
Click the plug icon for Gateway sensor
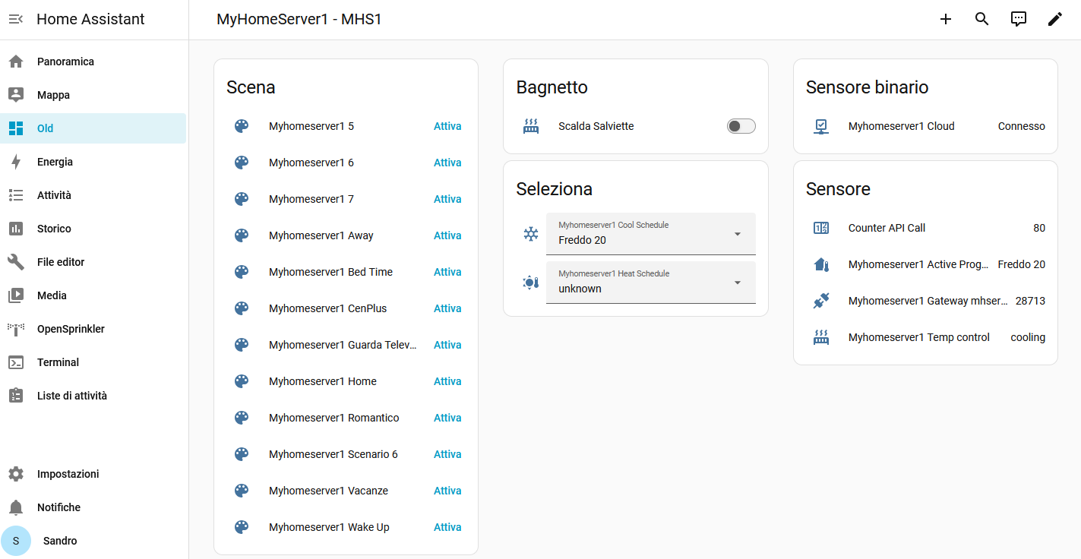pyautogui.click(x=821, y=301)
